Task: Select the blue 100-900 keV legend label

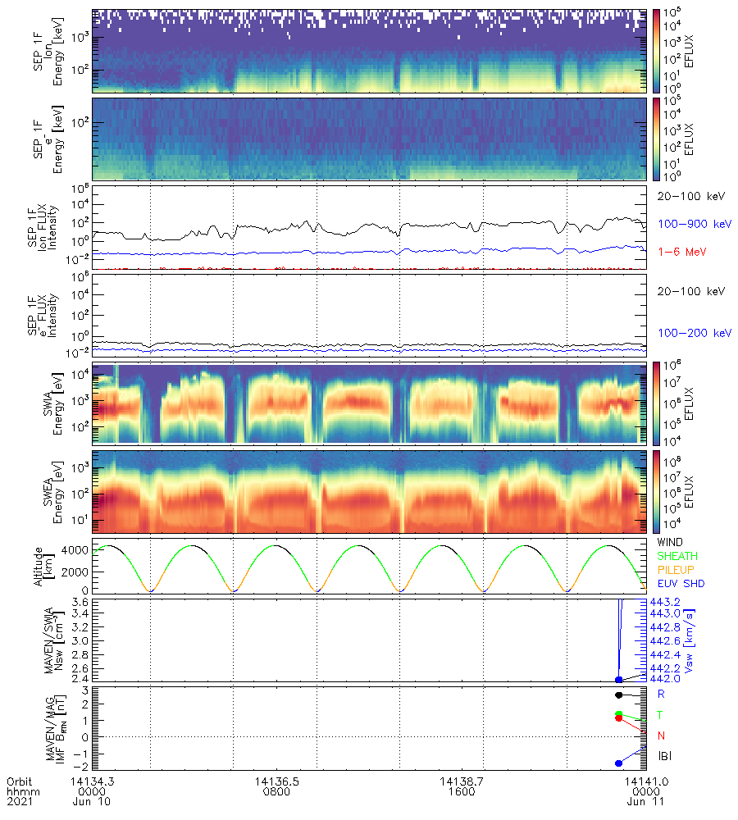Action: [x=695, y=224]
